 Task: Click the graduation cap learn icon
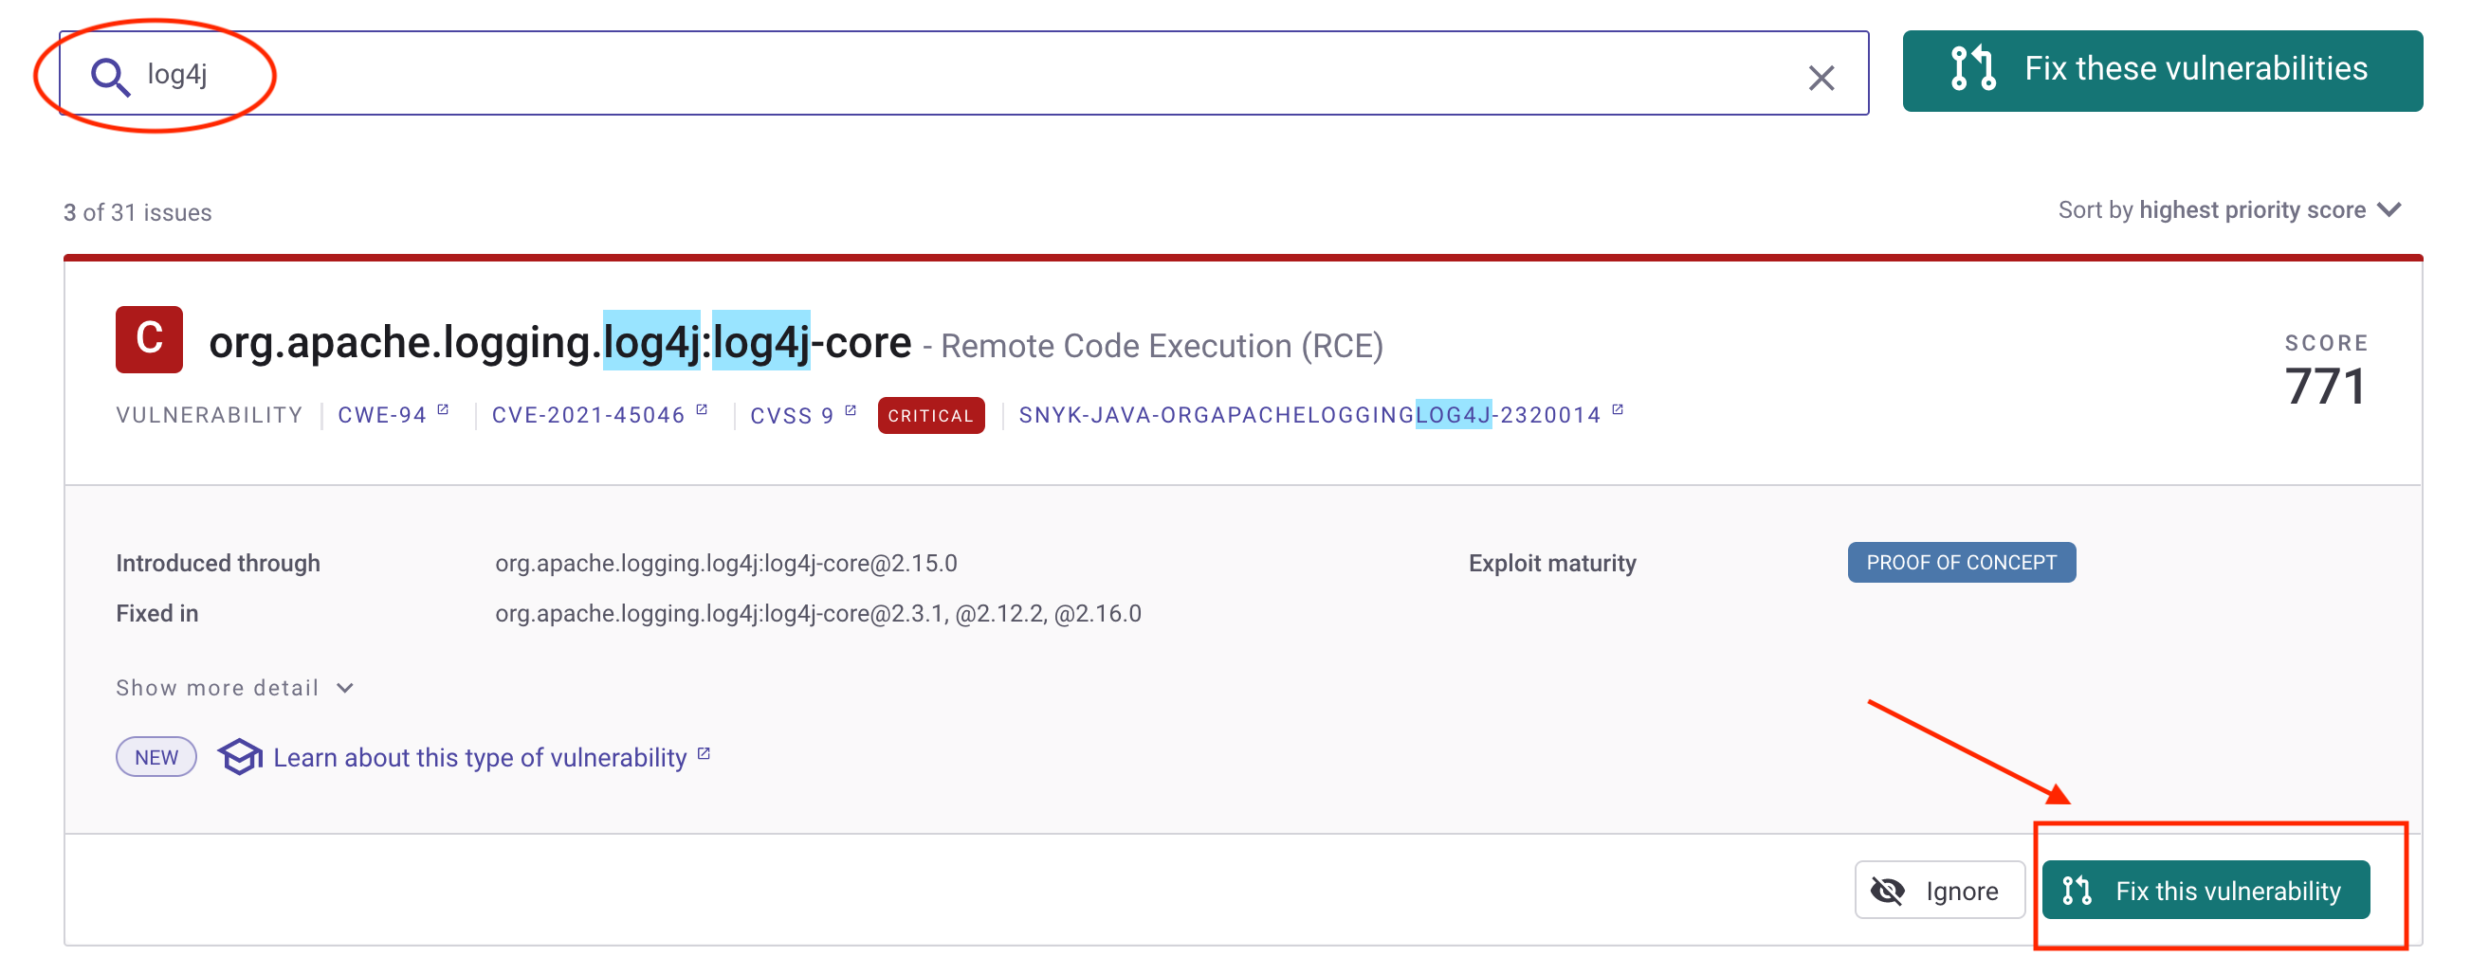(x=240, y=756)
